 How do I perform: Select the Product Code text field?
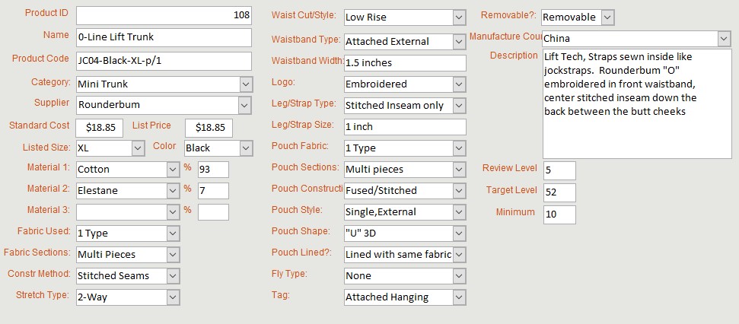click(x=164, y=60)
